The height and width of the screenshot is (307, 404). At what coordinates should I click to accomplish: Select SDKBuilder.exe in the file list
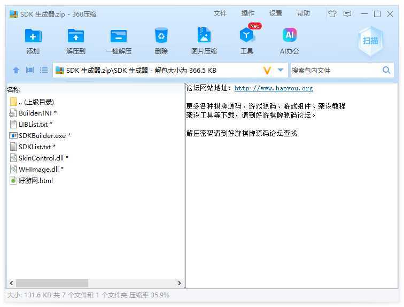42,135
